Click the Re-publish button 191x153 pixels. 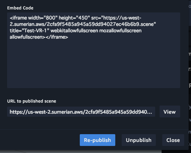coord(97,140)
